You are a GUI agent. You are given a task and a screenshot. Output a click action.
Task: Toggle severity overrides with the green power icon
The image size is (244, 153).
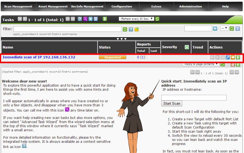pos(187,47)
